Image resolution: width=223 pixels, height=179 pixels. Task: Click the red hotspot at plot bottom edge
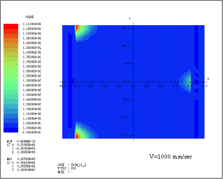coord(77,136)
